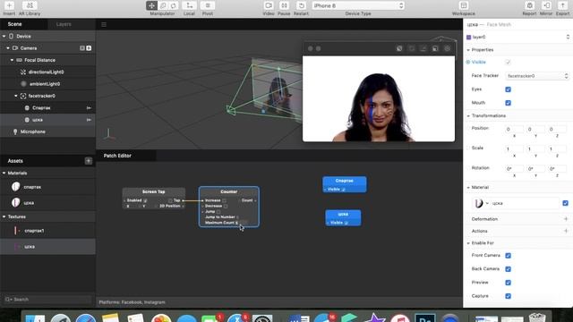Click the Pivot toolbar icon
The image size is (573, 322).
208,5
